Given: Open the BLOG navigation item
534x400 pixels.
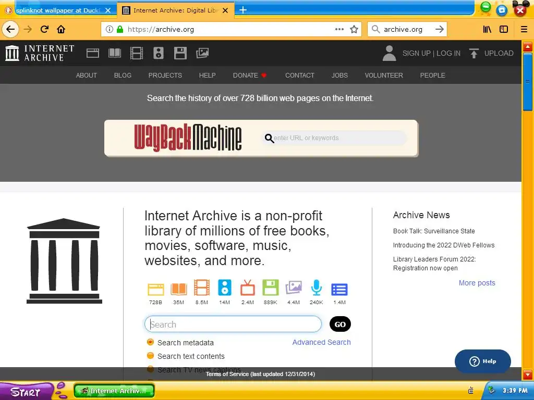Looking at the screenshot, I should click(x=123, y=75).
